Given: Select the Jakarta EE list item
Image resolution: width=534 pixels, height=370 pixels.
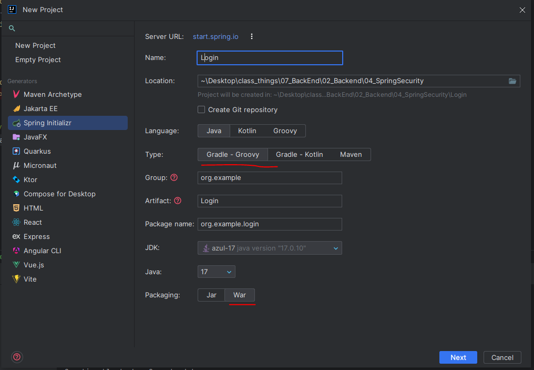Looking at the screenshot, I should tap(68, 108).
